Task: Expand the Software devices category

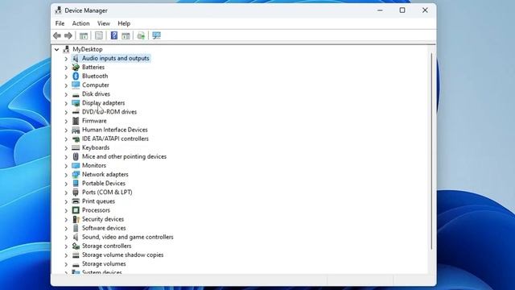Action: (x=66, y=229)
